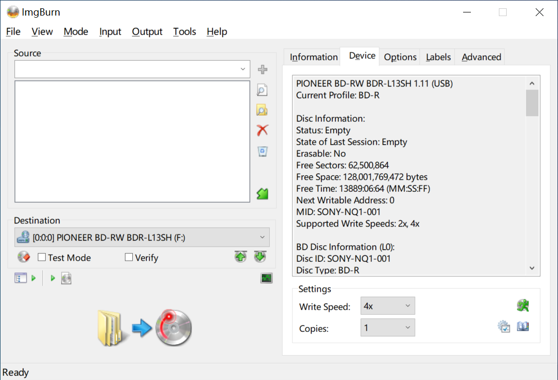This screenshot has height=380, width=558.
Task: Click the large folder-to-disc Build button
Action: 145,328
